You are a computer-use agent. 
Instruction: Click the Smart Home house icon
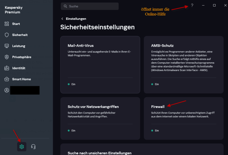[7, 79]
